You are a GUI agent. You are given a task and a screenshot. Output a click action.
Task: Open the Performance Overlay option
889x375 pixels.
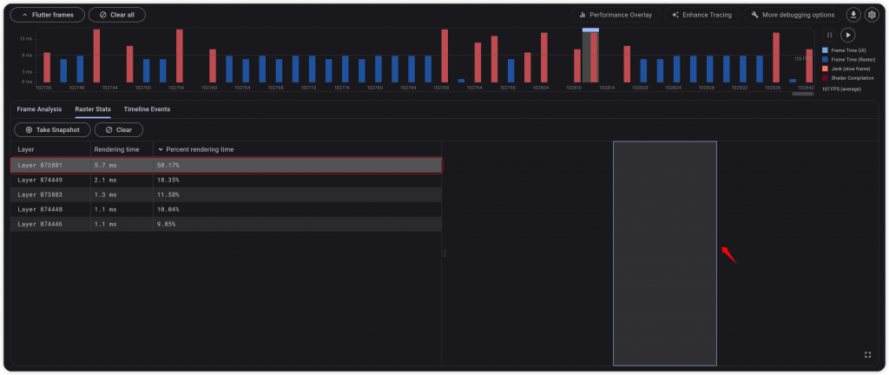click(x=616, y=15)
